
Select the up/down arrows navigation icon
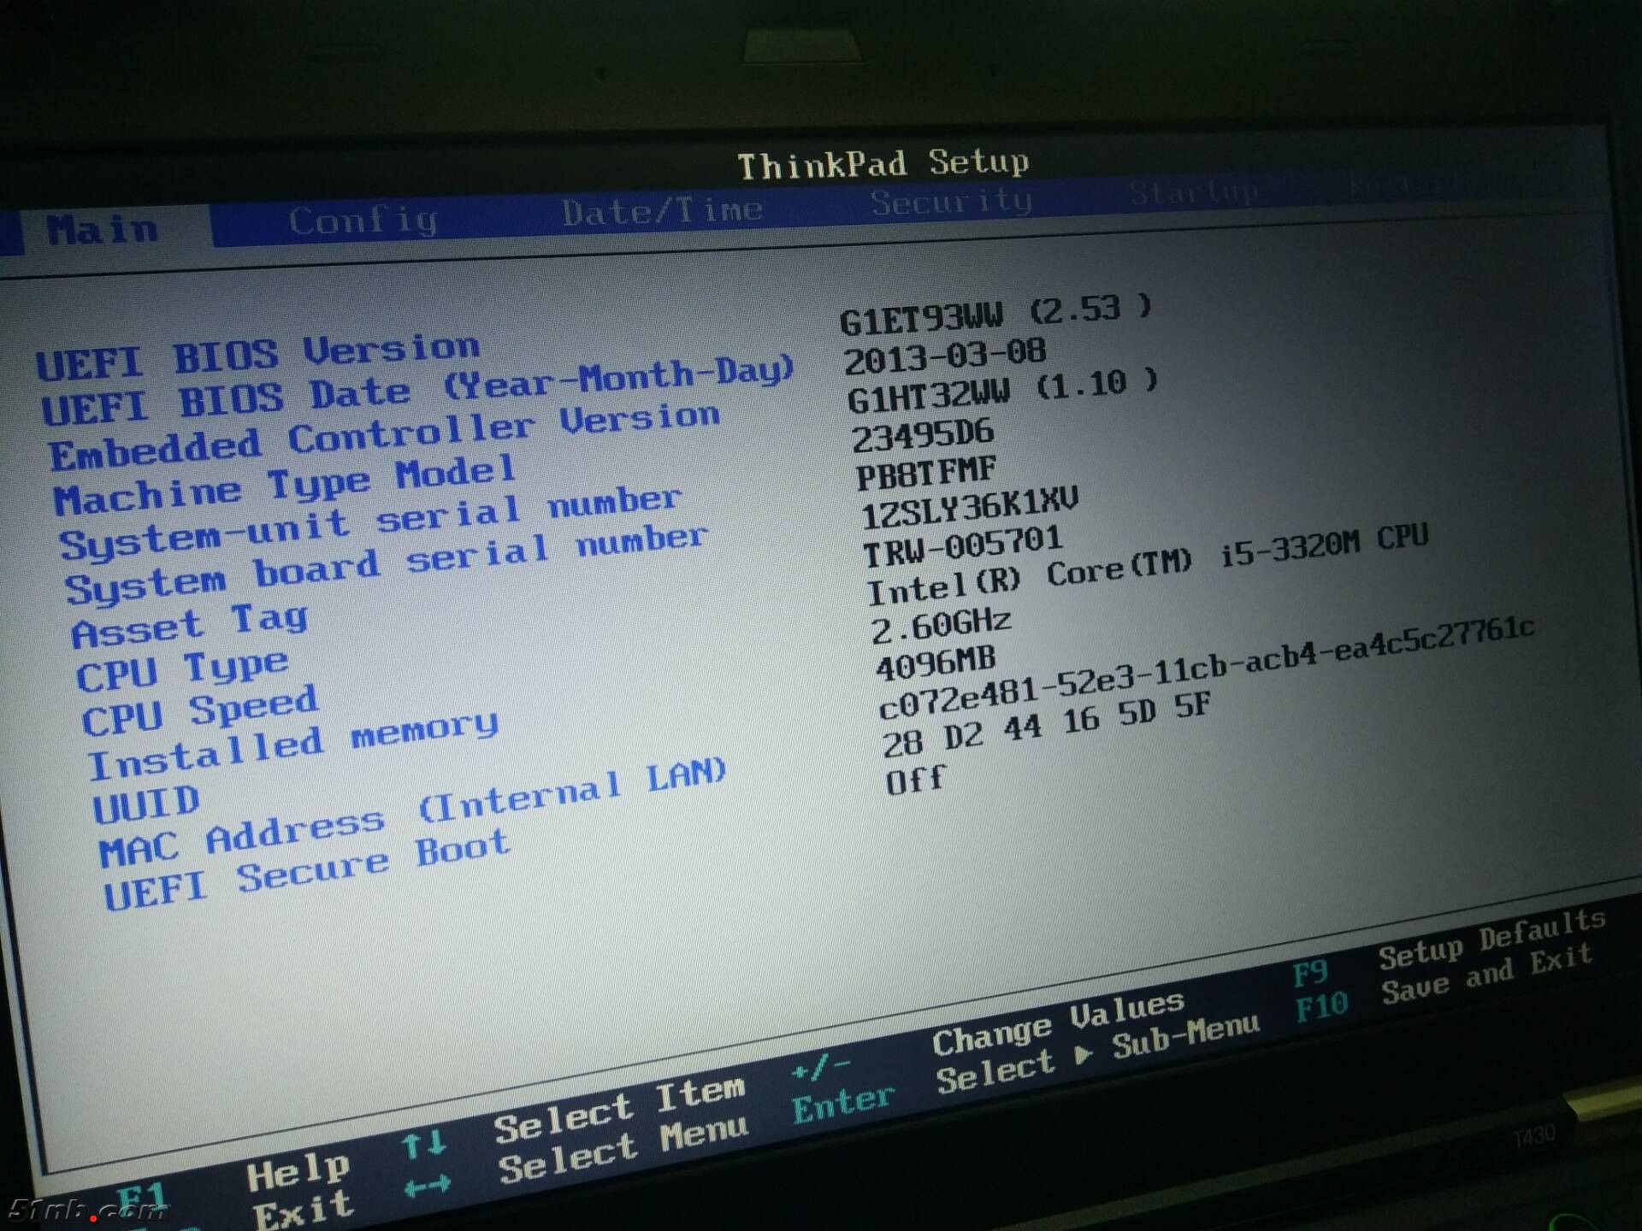point(424,1143)
